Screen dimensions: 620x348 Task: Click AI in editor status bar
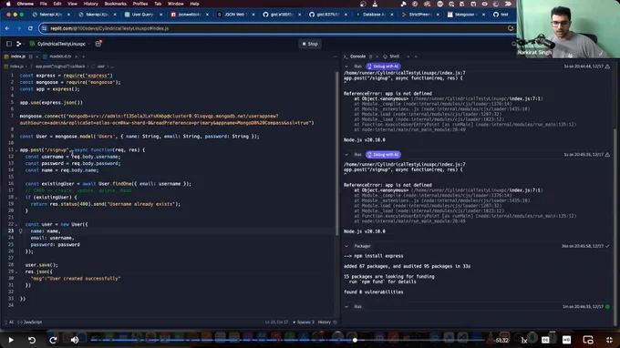pos(9,322)
